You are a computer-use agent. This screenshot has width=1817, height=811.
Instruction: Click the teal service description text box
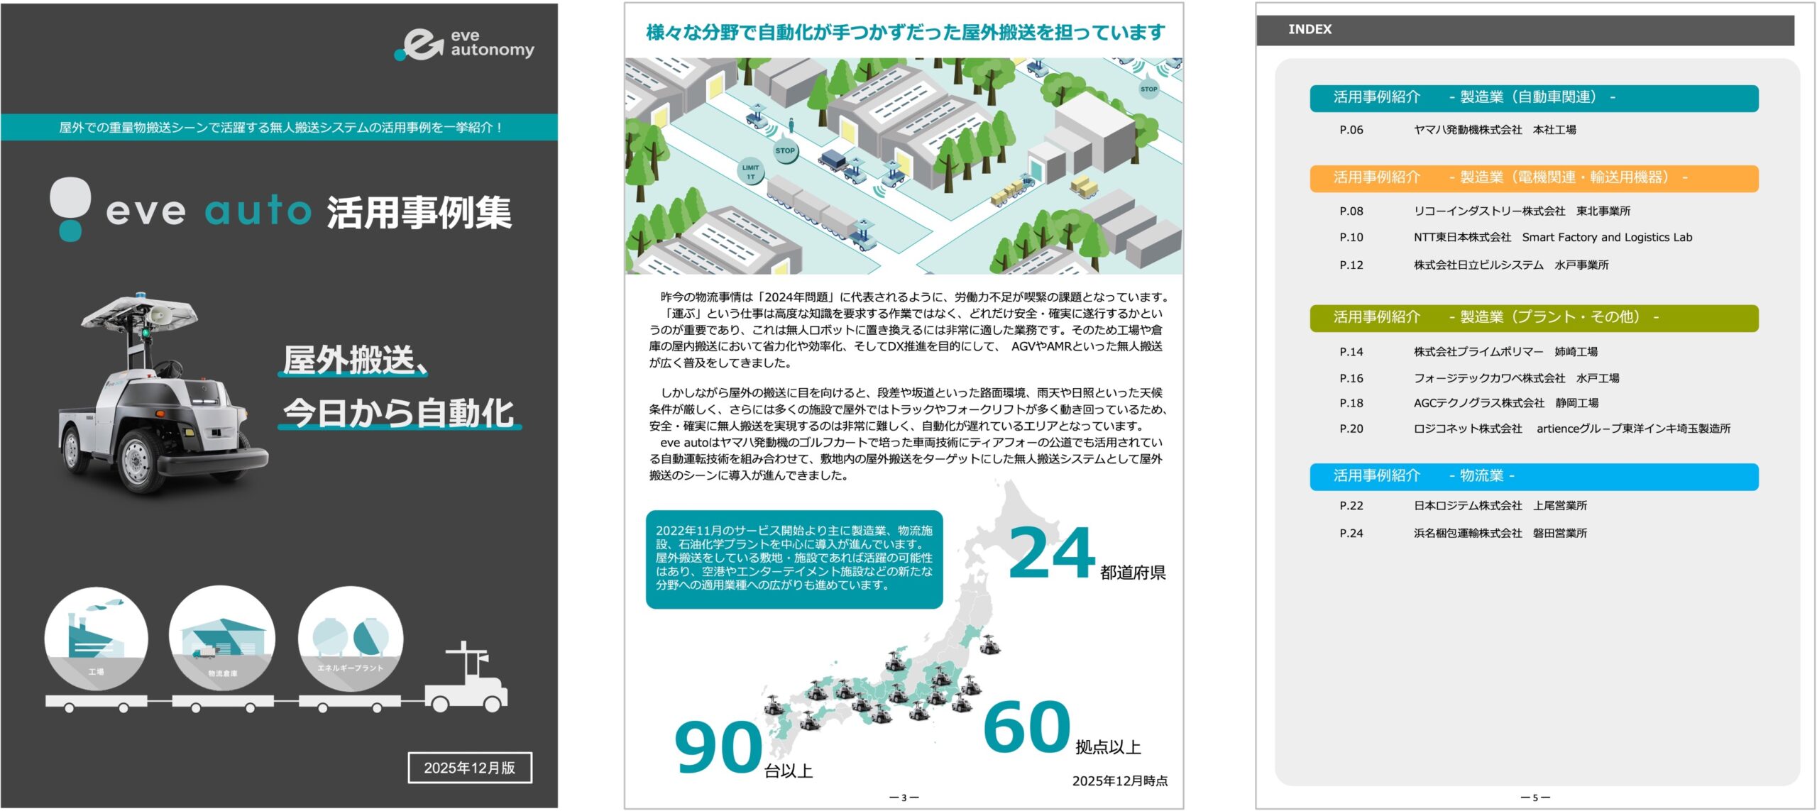(x=794, y=558)
